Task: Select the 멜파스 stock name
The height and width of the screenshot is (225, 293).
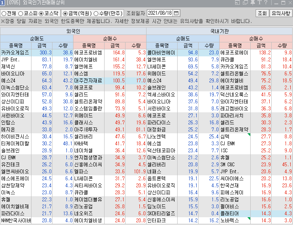Action: [81, 171]
